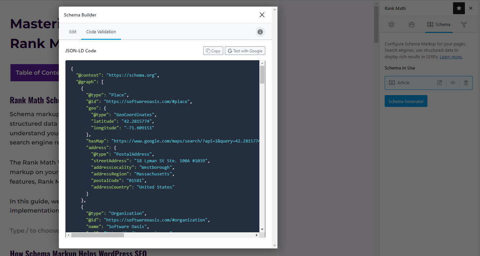Preview the Article schema via the eye icon
The image size is (480, 256).
click(x=453, y=83)
